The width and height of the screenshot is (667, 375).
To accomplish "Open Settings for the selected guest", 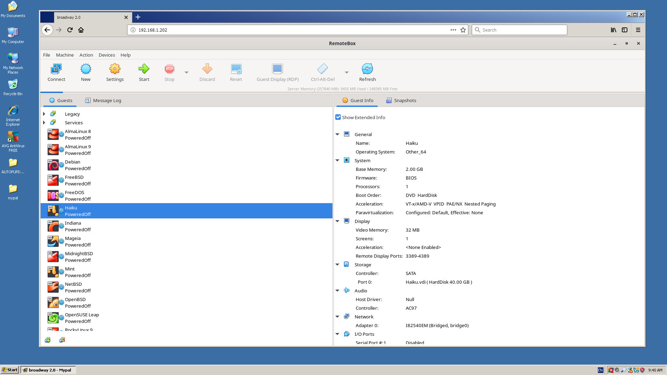I will [x=115, y=72].
